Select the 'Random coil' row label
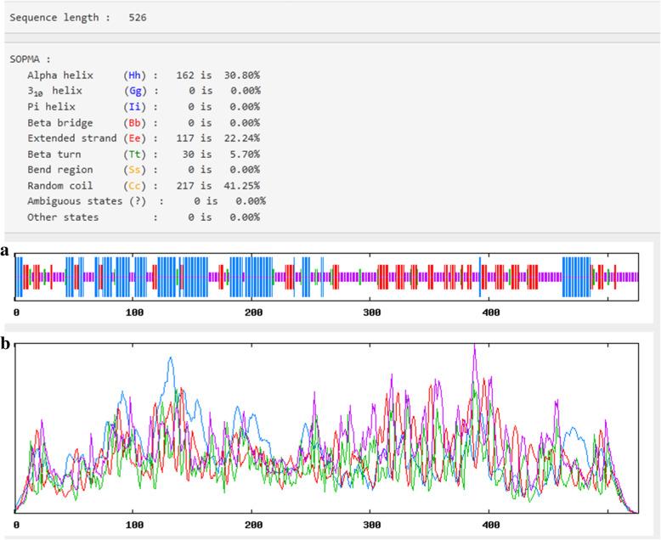 click(60, 186)
